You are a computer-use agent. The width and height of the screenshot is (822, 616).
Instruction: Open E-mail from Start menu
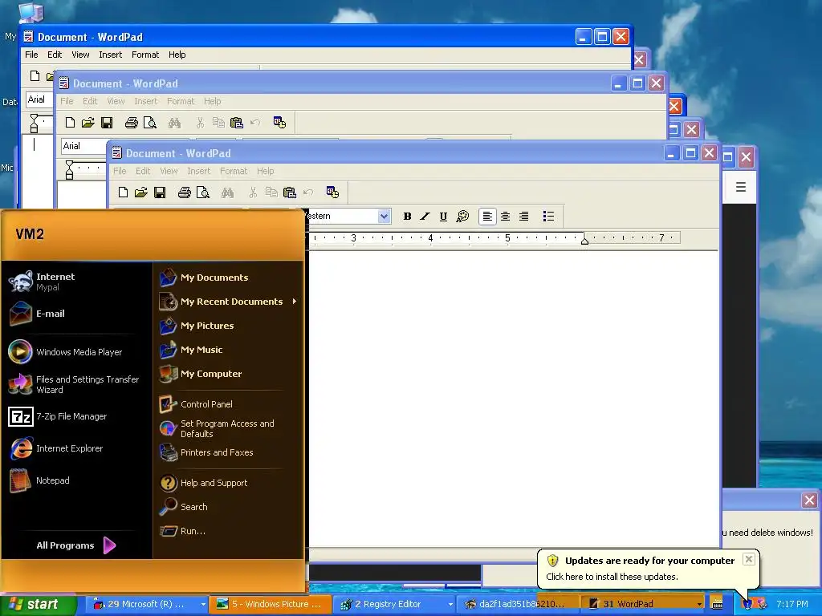point(78,314)
